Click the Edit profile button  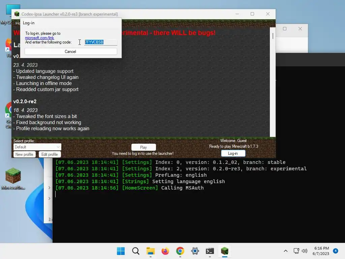tap(50, 154)
